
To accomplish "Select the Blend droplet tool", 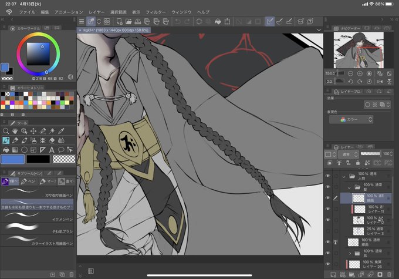I will (x=61, y=140).
